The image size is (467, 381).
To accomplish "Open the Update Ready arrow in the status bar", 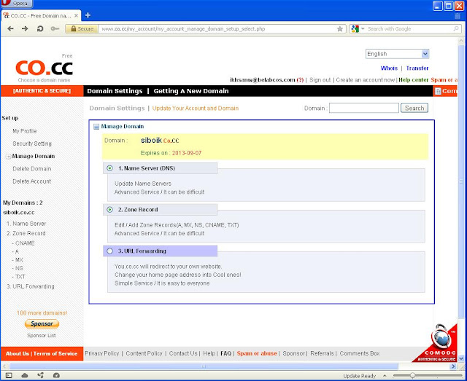I will click(385, 376).
